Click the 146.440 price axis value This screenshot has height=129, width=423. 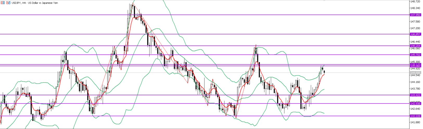tap(415, 42)
